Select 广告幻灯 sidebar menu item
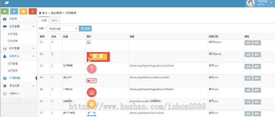Image resolution: width=275 pixels, height=117 pixels. coord(19,78)
